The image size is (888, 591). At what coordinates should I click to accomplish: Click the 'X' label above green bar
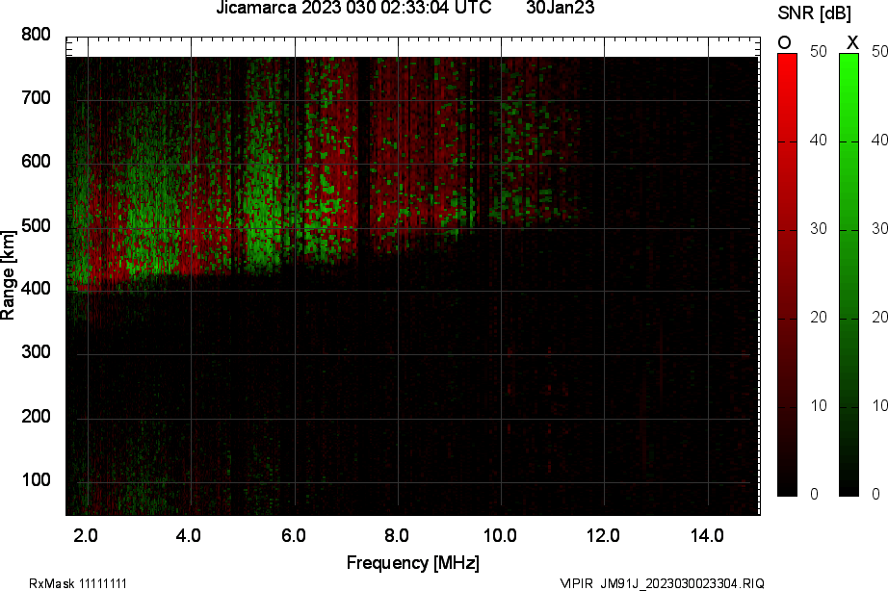[851, 42]
